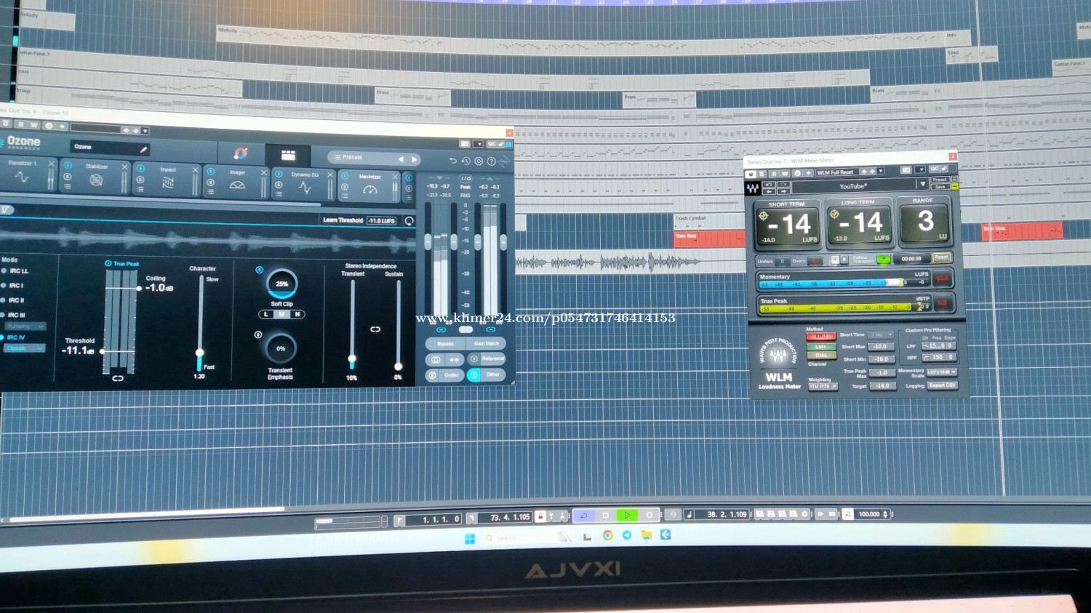Viewport: 1091px width, 613px height.
Task: Remove the Stabilizer module with its X
Action: 124,167
